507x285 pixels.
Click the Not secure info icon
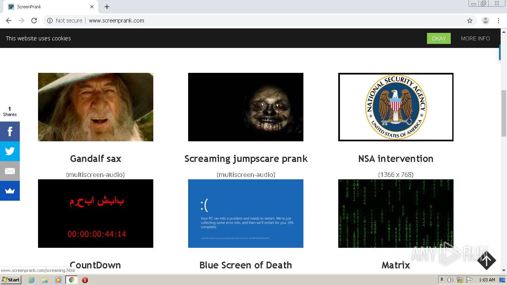[50, 21]
